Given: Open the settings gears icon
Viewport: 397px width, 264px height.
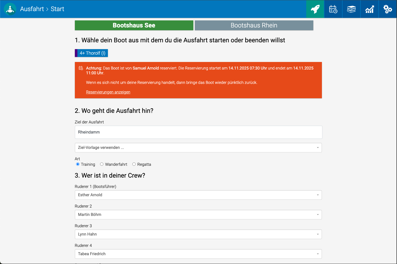Looking at the screenshot, I should (x=388, y=9).
